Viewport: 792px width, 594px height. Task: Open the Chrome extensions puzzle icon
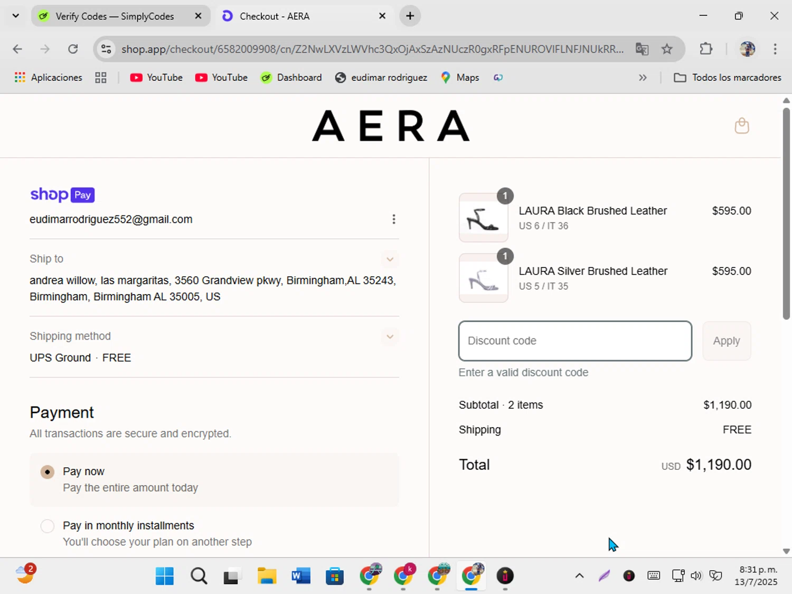coord(706,49)
